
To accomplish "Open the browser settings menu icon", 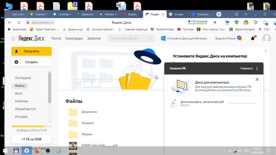I will 246,14.
